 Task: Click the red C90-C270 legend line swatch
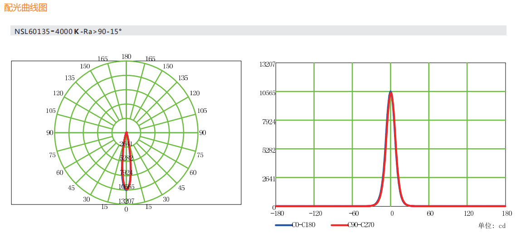tap(339, 225)
